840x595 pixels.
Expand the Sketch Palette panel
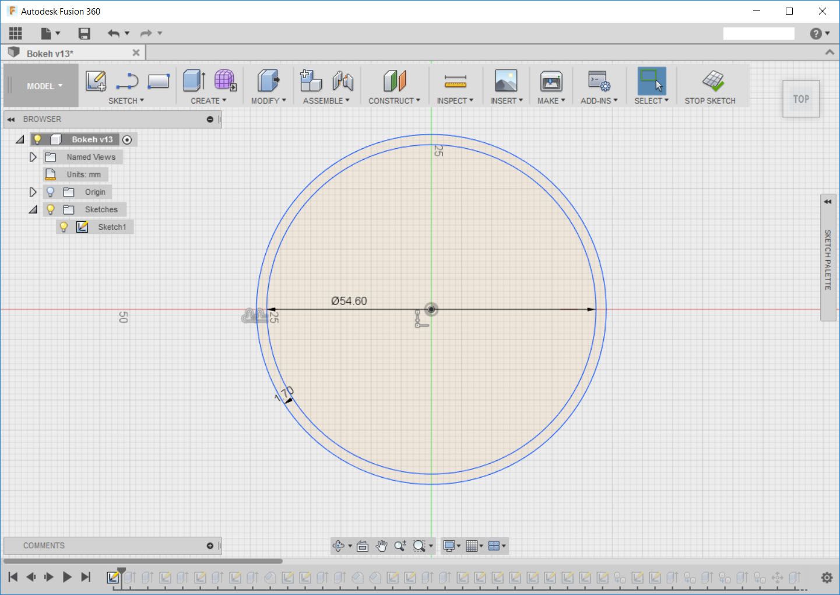(x=827, y=202)
